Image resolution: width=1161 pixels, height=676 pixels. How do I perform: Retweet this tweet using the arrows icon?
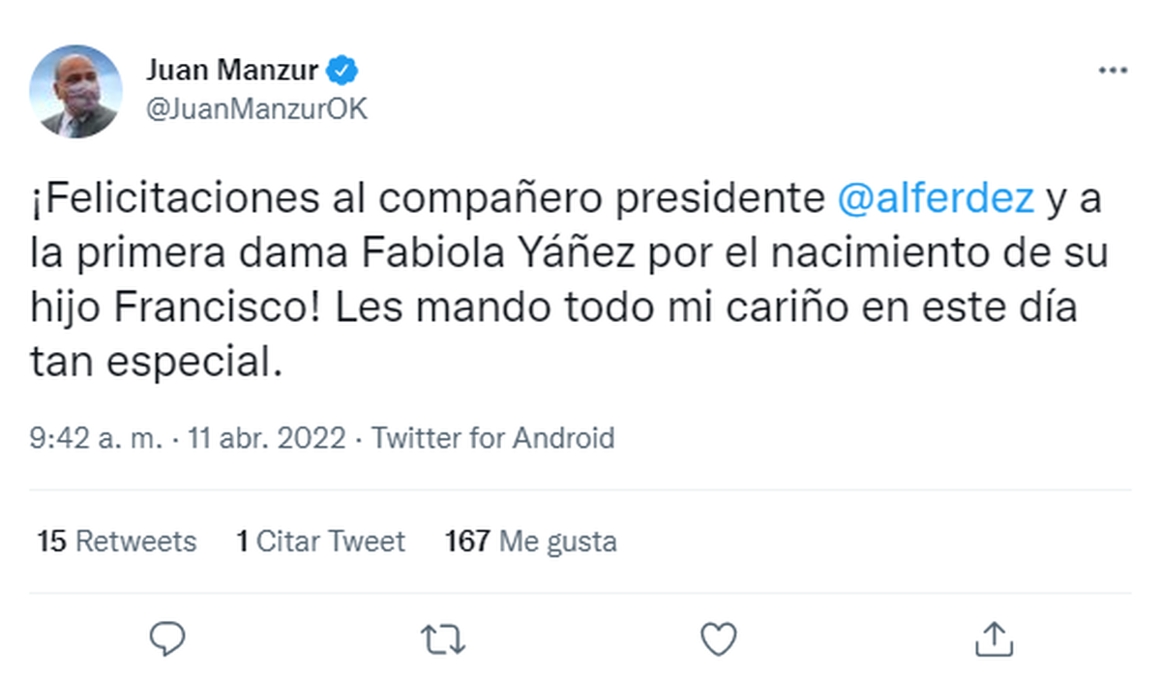point(444,638)
